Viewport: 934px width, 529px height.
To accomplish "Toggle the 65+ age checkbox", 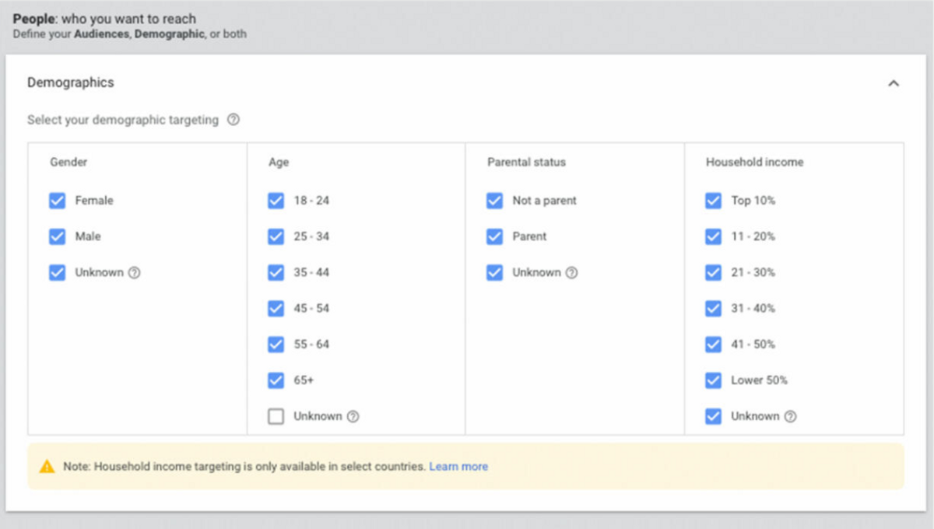I will coord(276,380).
